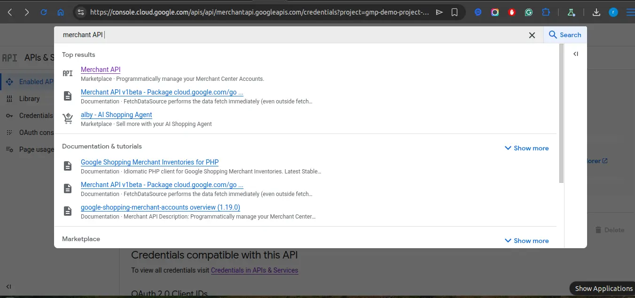Go back with the browser back arrow
Viewport: 635px width, 298px height.
click(10, 12)
